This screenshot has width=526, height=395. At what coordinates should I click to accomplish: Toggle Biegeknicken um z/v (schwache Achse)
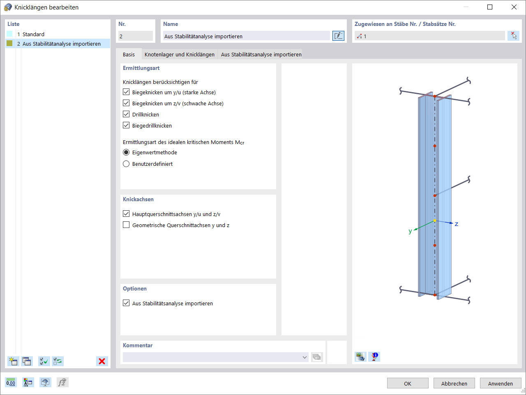click(x=126, y=103)
